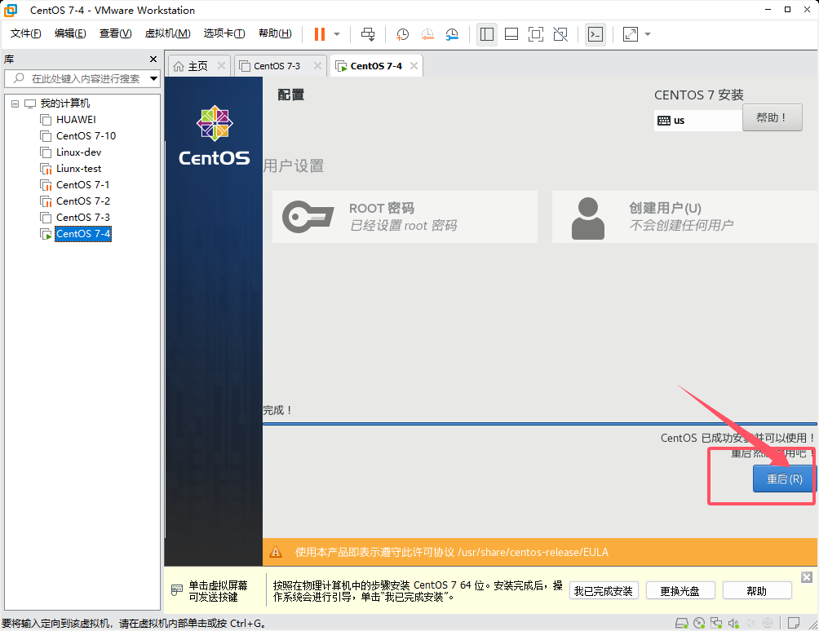Close the 主页 tab
819x631 pixels.
point(221,66)
